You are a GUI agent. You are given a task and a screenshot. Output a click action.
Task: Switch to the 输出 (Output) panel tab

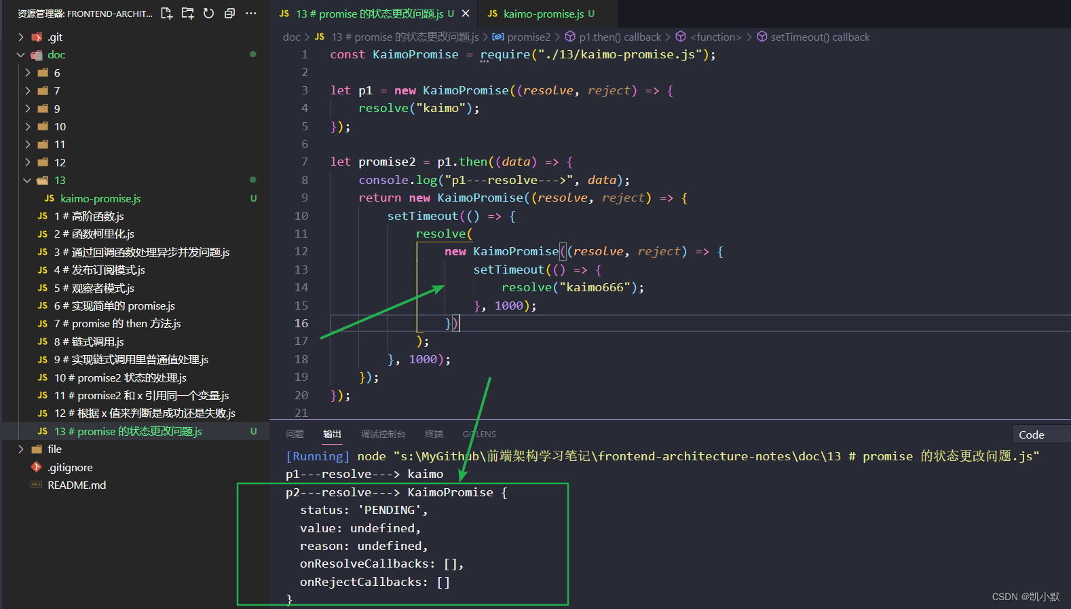332,434
